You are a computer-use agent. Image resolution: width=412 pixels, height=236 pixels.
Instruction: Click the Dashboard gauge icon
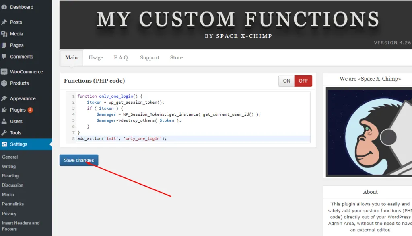click(4, 7)
